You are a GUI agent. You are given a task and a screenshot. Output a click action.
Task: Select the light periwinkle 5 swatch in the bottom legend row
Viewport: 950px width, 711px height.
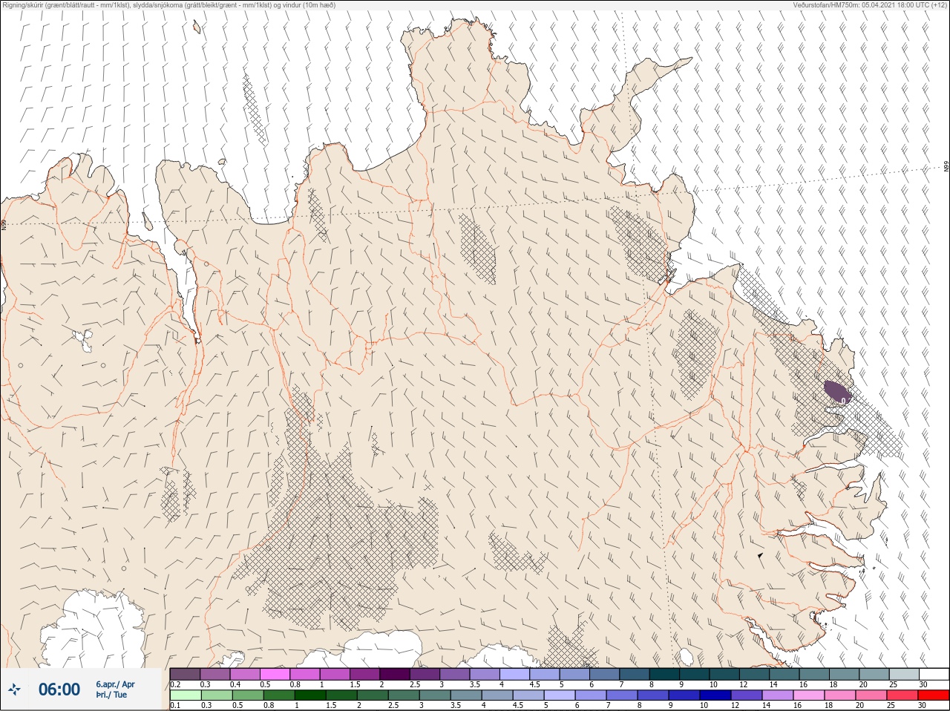click(559, 695)
